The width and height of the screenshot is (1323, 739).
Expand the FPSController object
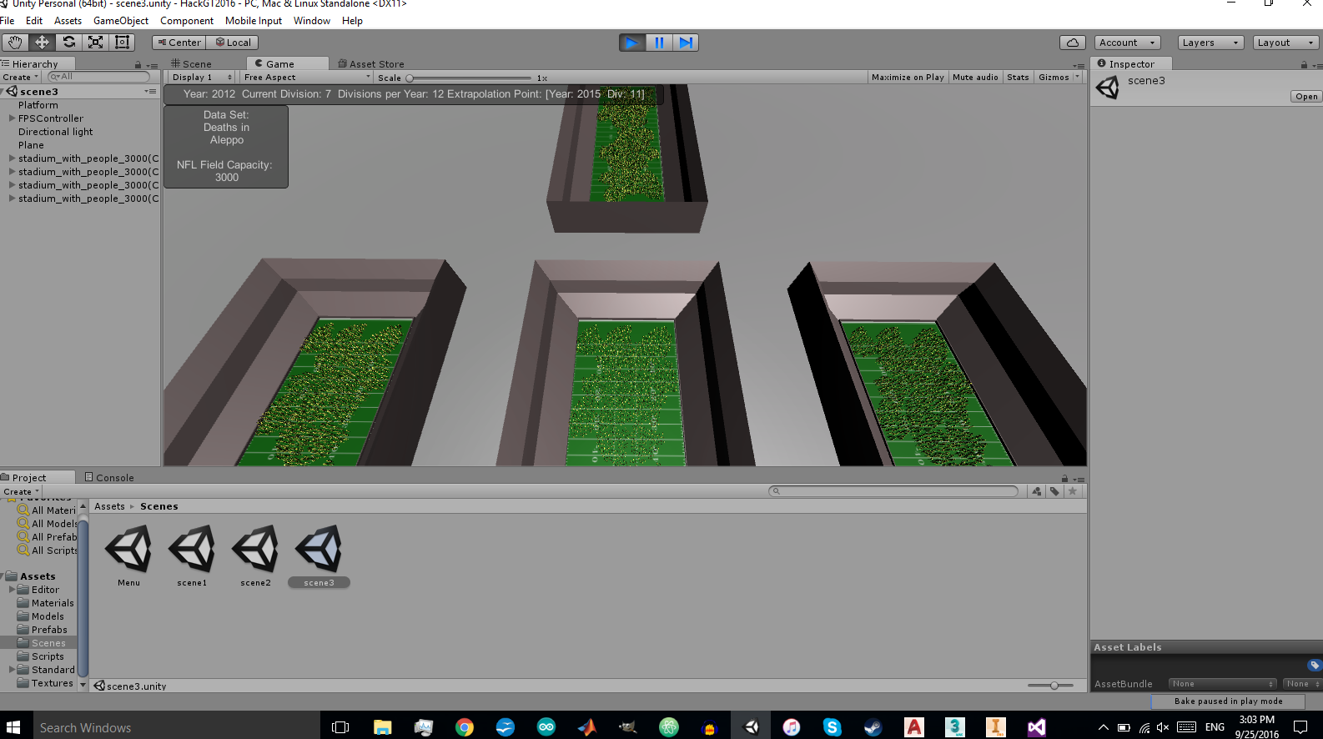(12, 118)
